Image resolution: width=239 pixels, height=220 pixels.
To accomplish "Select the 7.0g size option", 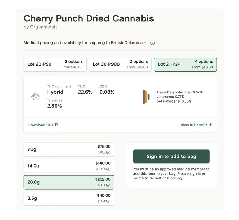I will [x=69, y=150].
